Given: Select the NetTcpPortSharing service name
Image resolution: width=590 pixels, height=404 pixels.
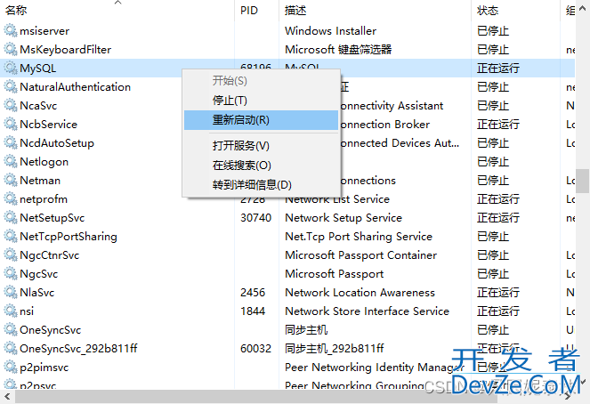Looking at the screenshot, I should coord(69,237).
